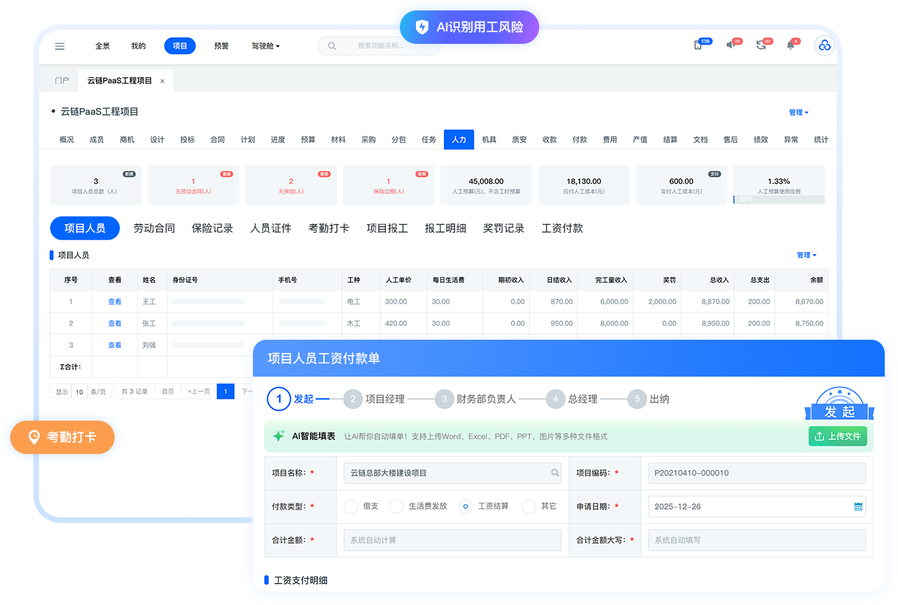Open the hamburger menu icon
This screenshot has width=898, height=605.
(60, 46)
